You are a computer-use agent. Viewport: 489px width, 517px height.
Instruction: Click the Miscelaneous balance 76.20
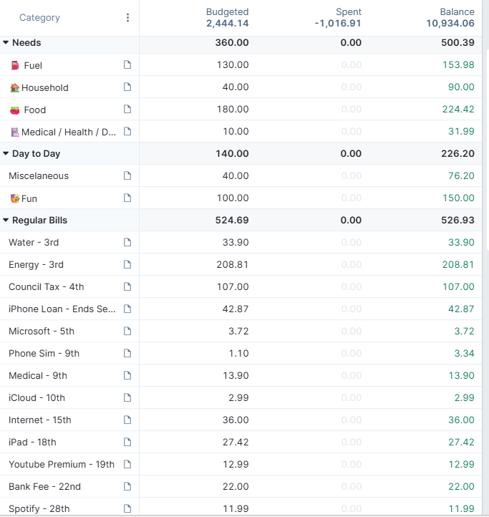click(x=461, y=175)
